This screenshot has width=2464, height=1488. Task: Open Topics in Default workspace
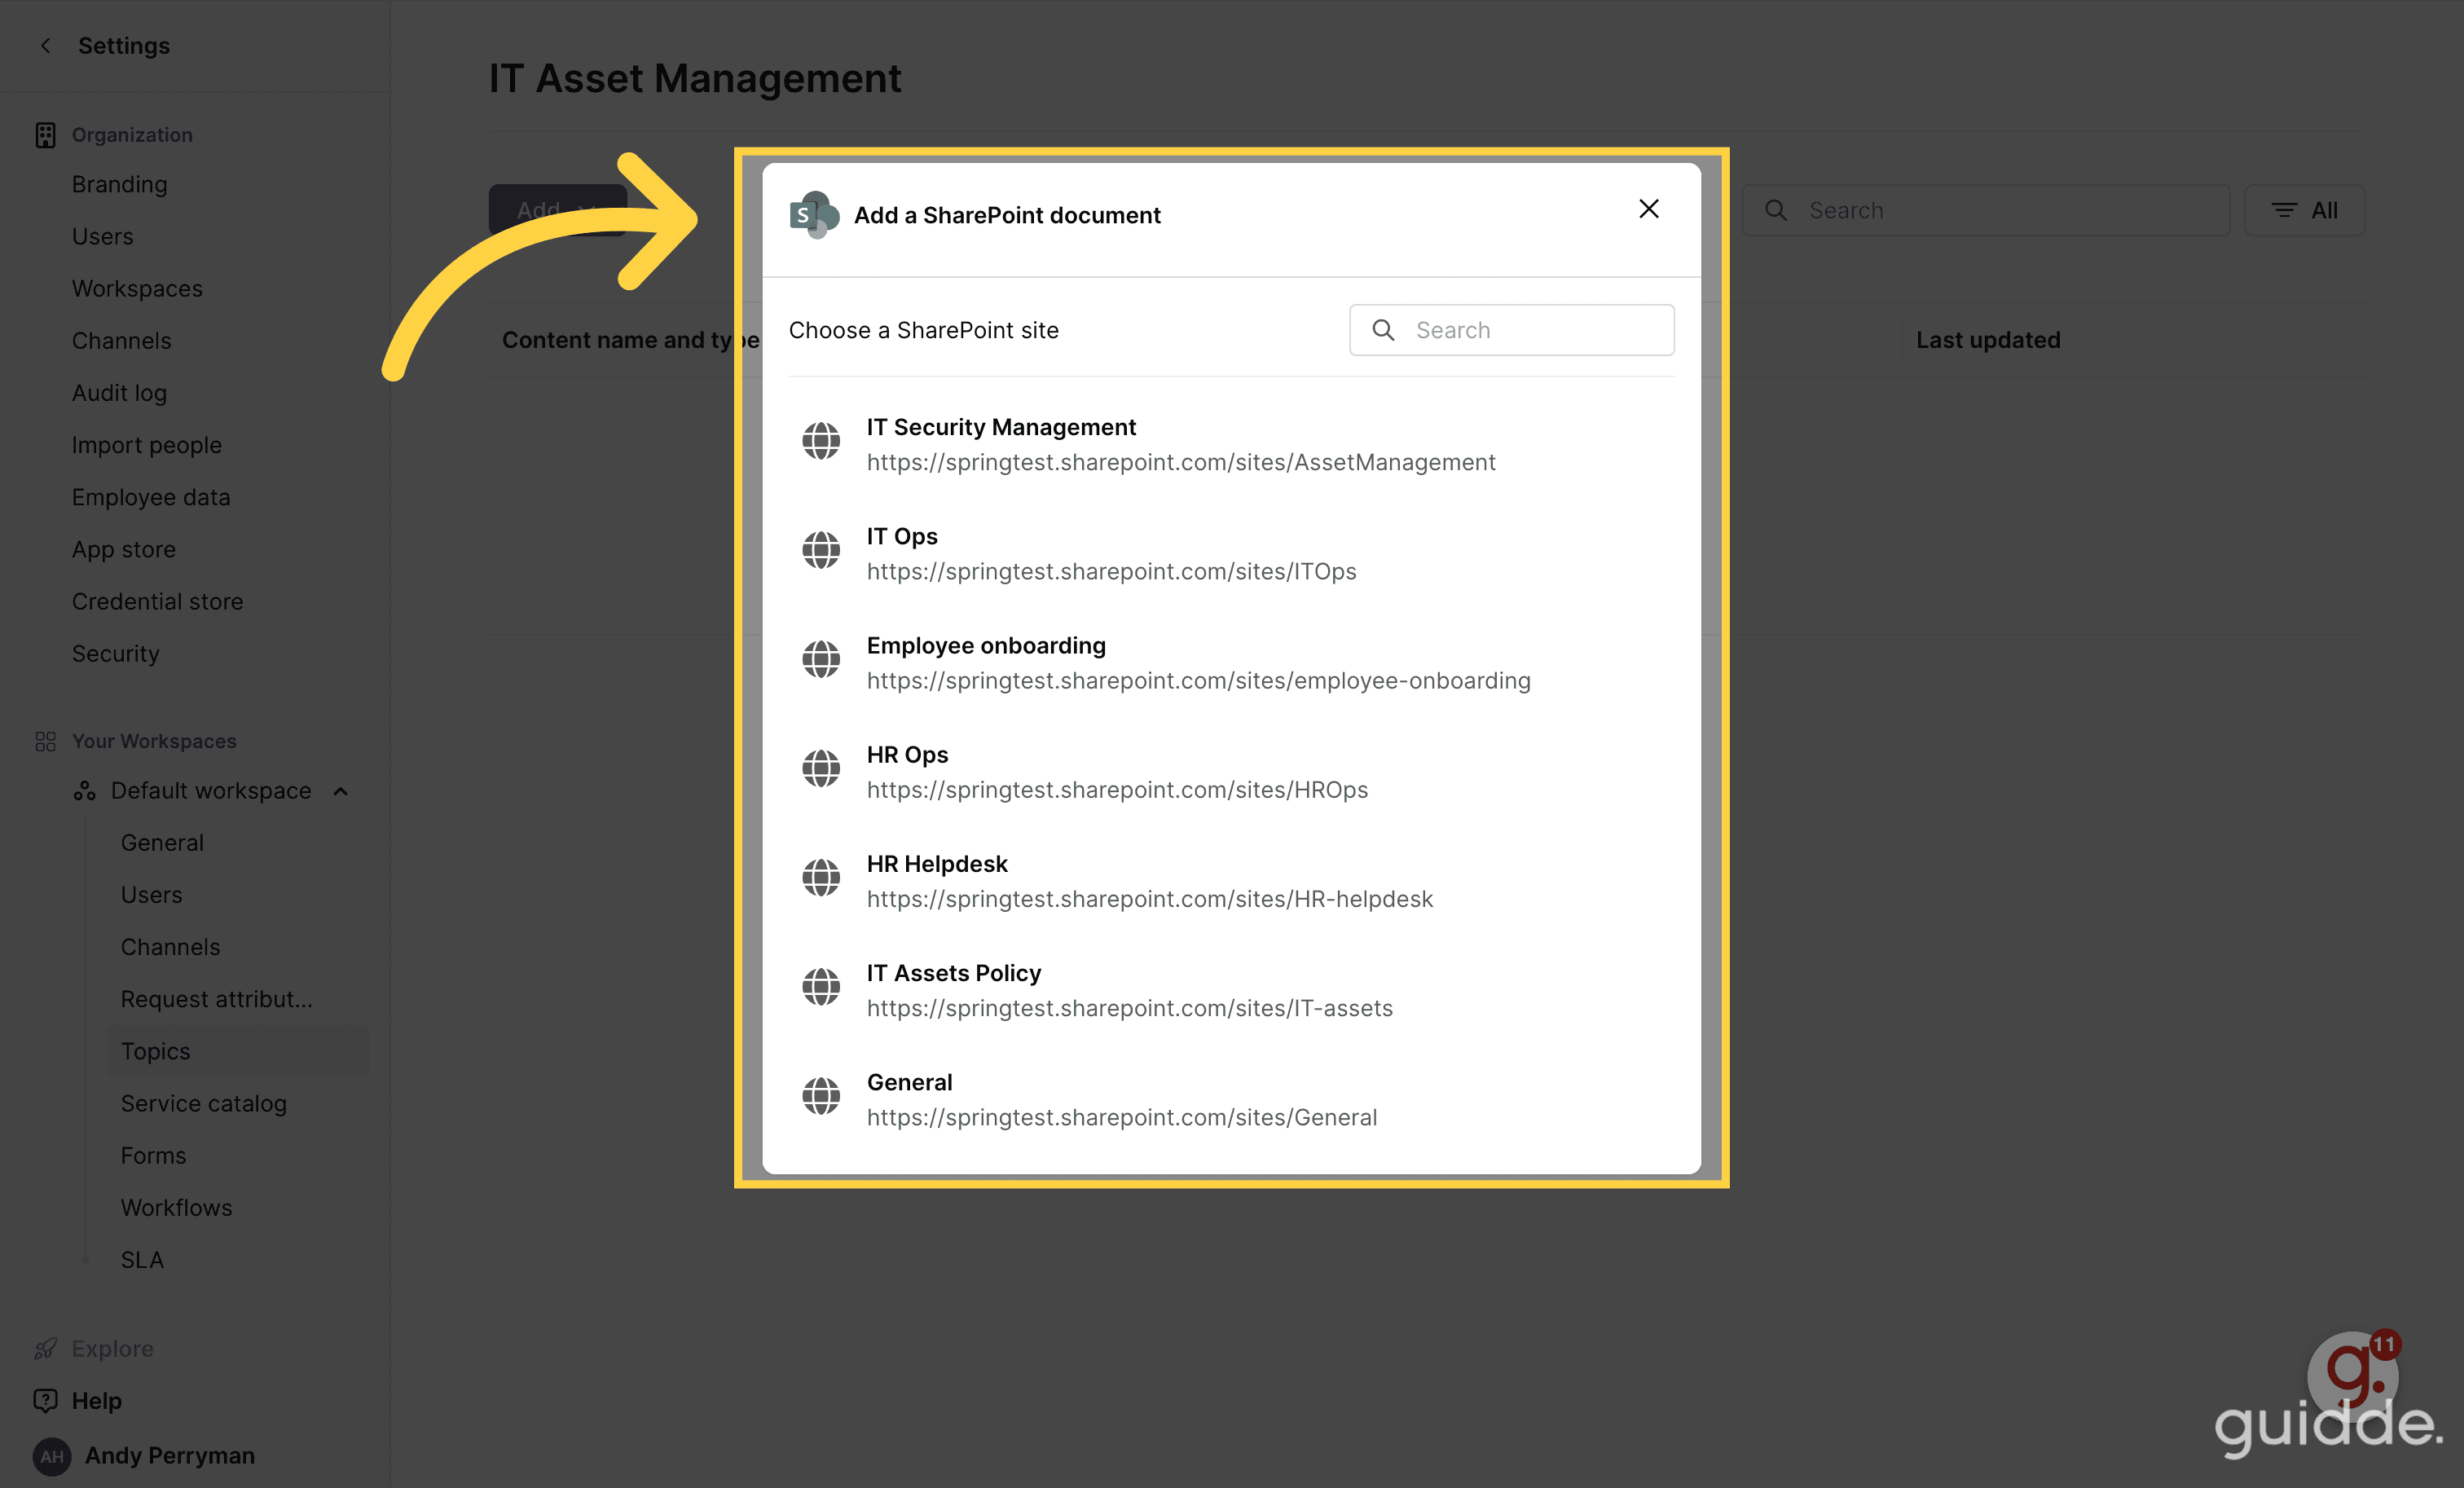coord(238,1051)
